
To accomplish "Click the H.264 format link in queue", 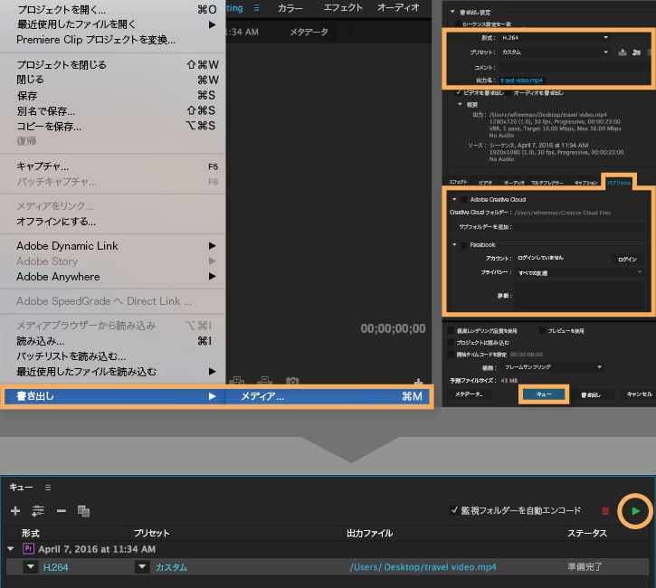I will (55, 567).
